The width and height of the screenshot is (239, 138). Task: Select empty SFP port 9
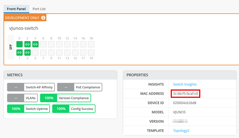(51, 53)
